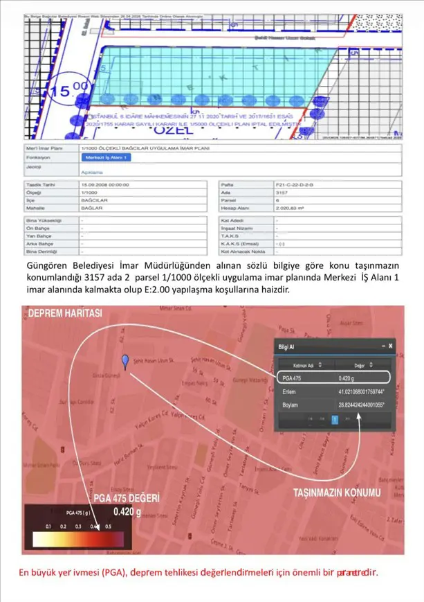This screenshot has width=424, height=602.
Task: Select the 1/1000 ÖLÇEKLİ BAĞCILAR UYGULAMA İMAR PLANI cell
Action: click(240, 148)
